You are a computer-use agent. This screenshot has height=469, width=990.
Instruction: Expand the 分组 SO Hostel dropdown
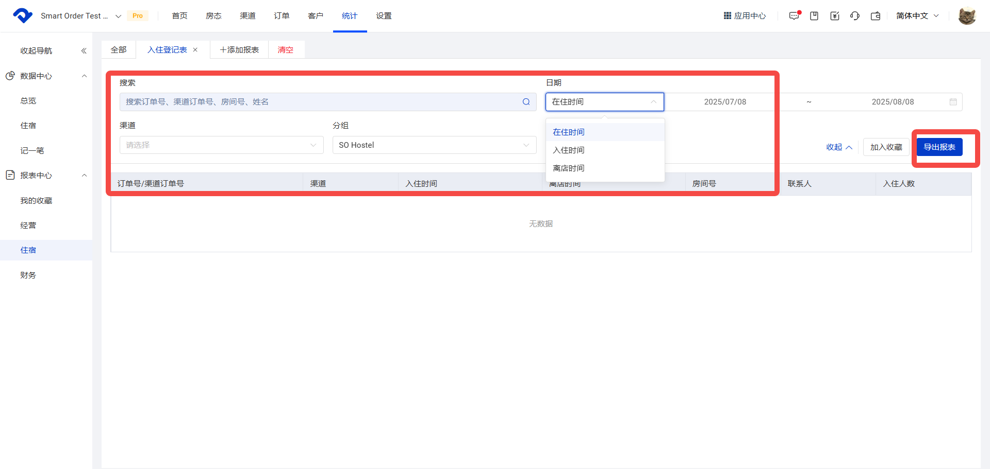pyautogui.click(x=434, y=145)
